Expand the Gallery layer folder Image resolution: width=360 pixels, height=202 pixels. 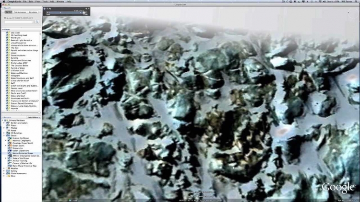point(4,171)
